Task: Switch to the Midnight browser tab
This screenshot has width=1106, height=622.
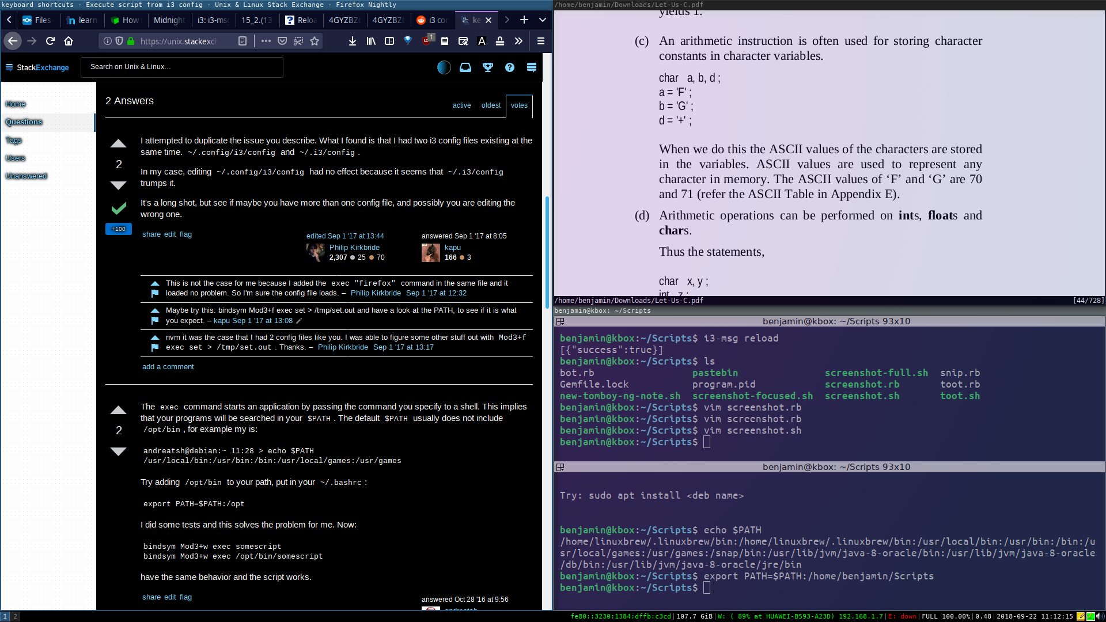Action: [x=169, y=20]
